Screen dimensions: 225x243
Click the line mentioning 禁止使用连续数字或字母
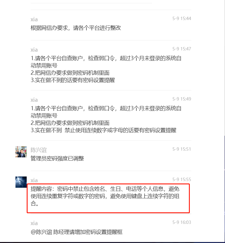(x=103, y=130)
